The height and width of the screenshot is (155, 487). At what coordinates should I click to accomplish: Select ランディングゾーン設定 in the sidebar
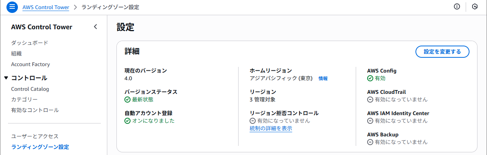coord(40,147)
